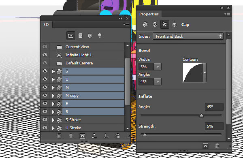
Task: Click Render icon at 3D panel bottom
Action: click(82, 136)
